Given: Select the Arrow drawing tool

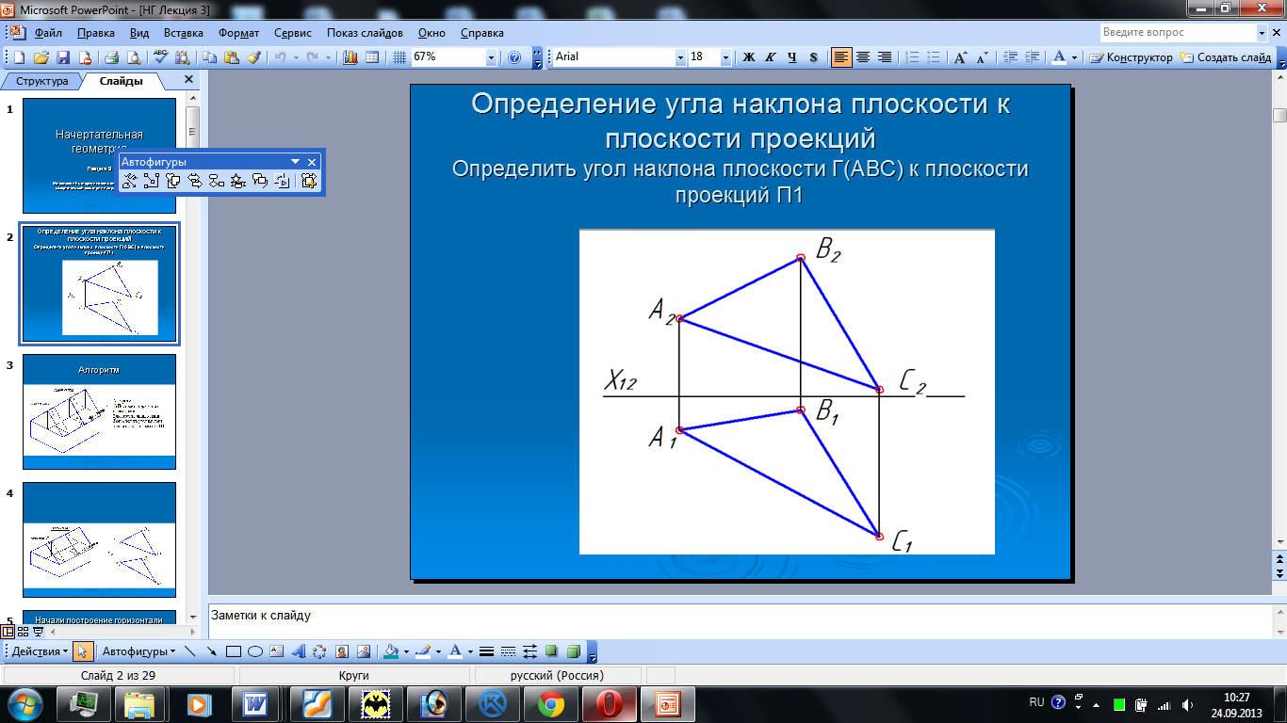Looking at the screenshot, I should click(x=212, y=651).
